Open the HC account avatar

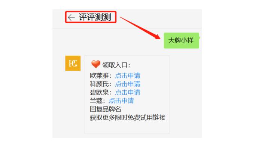tap(73, 63)
